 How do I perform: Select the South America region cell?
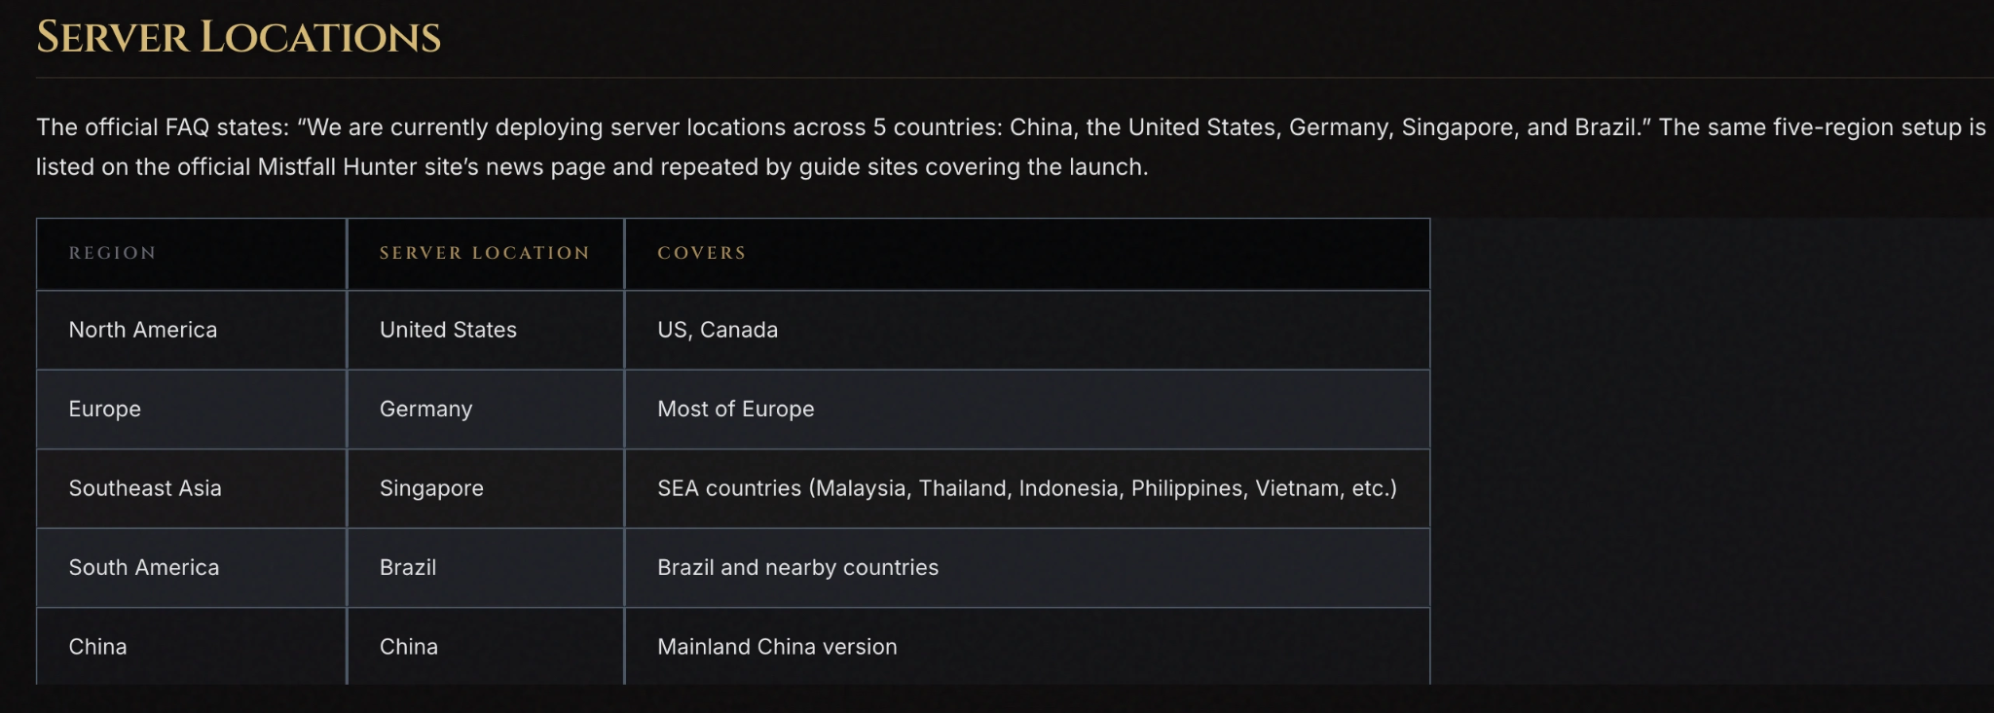click(x=191, y=568)
